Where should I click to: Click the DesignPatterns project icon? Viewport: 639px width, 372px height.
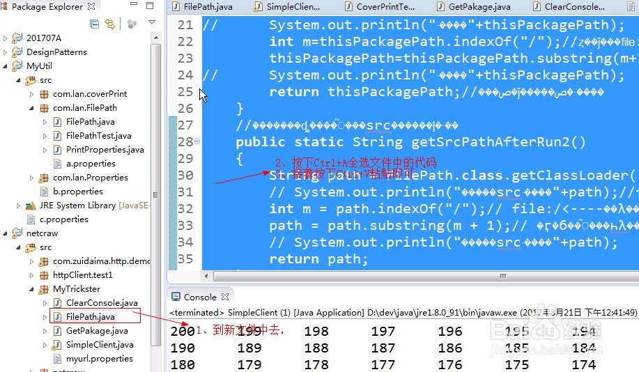(17, 52)
